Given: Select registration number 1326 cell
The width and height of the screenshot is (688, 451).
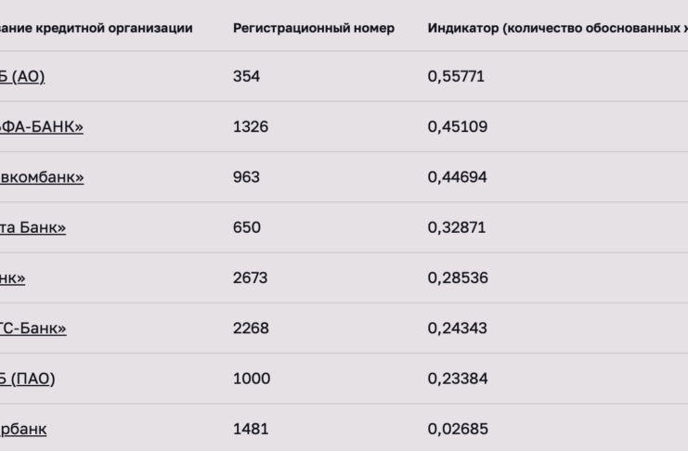Looking at the screenshot, I should point(251,127).
